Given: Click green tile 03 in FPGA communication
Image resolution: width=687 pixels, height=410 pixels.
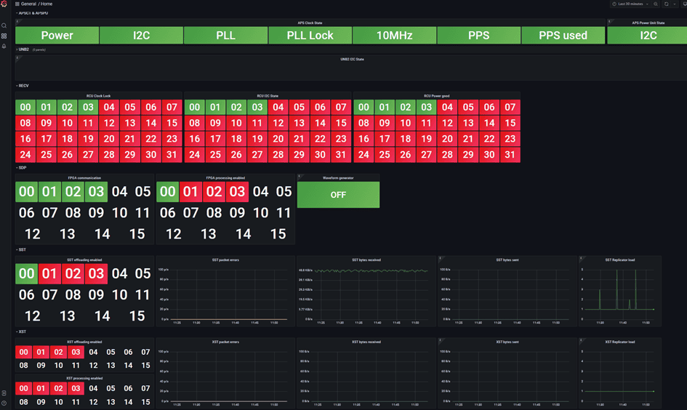Looking at the screenshot, I should (97, 192).
